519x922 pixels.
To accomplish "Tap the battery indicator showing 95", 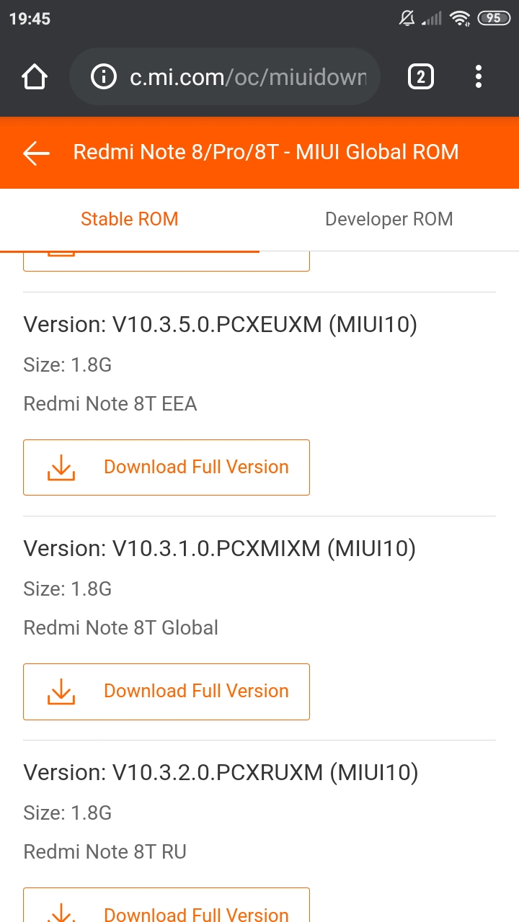I will click(x=494, y=19).
